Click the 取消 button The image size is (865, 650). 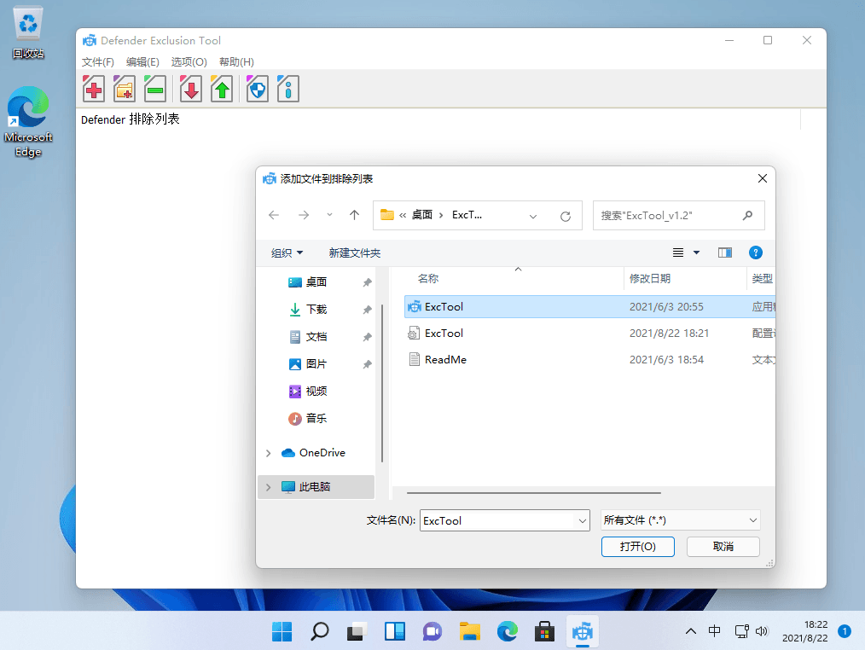pyautogui.click(x=723, y=546)
